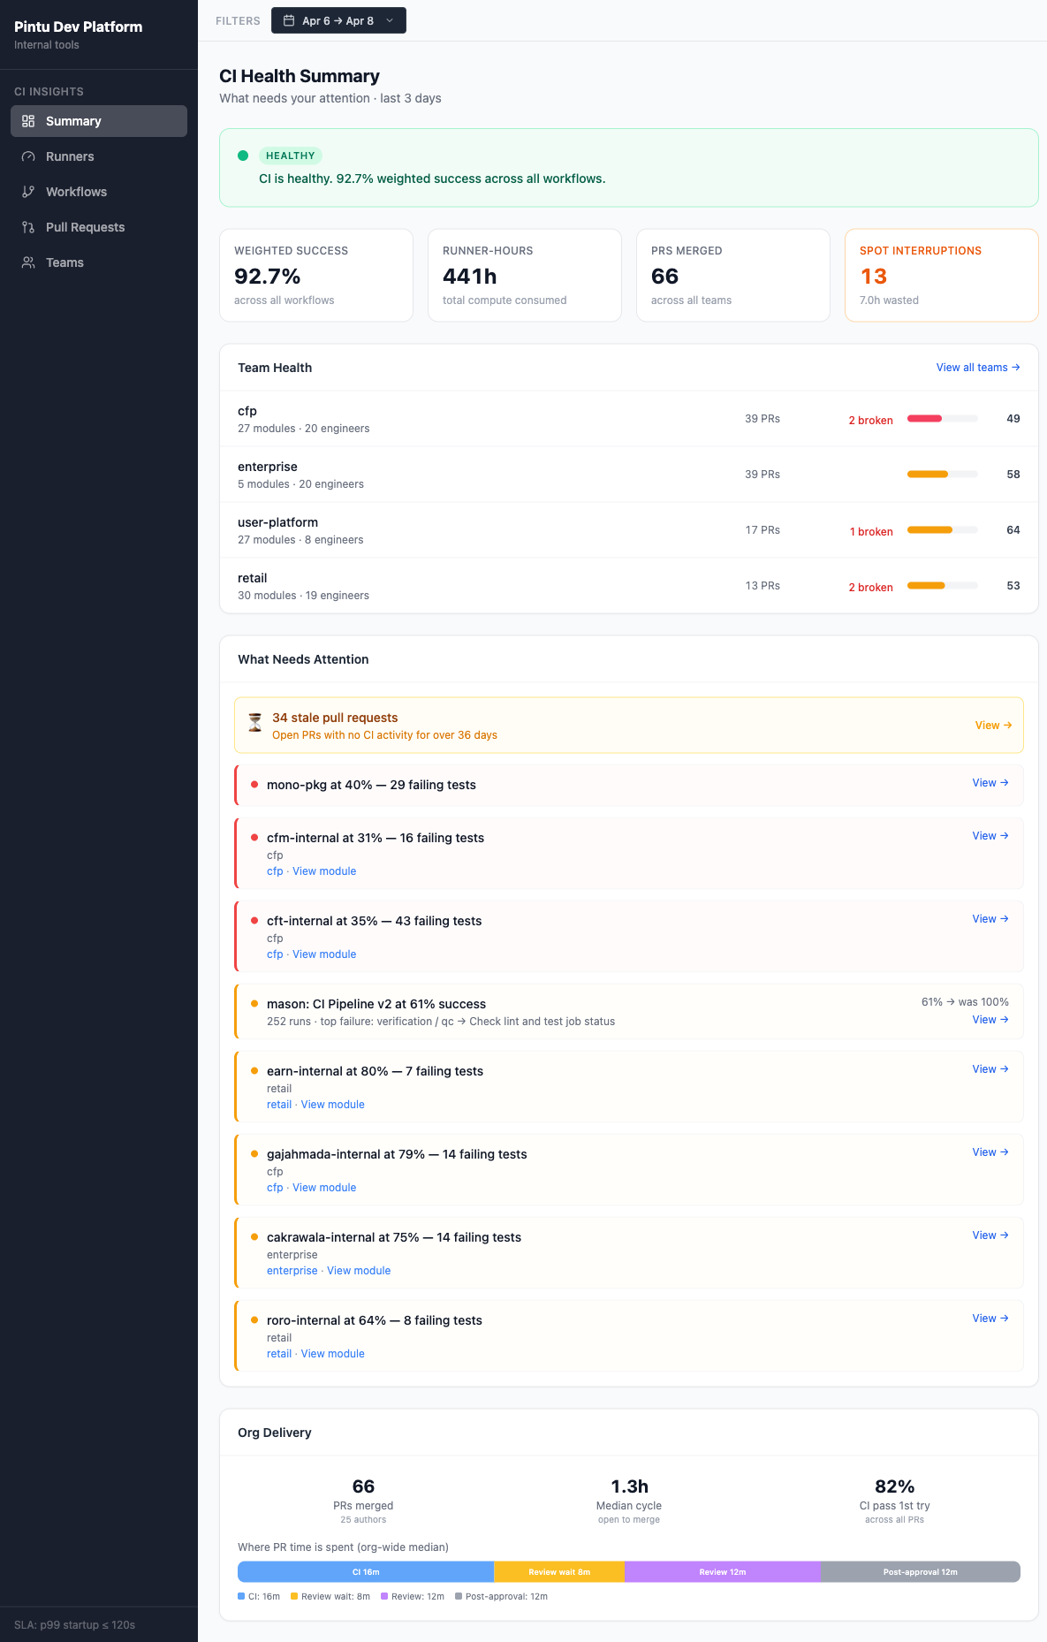Viewport: 1047px width, 1642px height.
Task: Click user-platform health score bar
Action: pyautogui.click(x=943, y=530)
